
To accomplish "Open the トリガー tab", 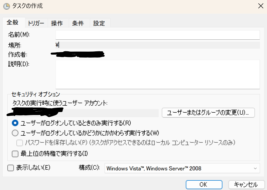I will [36, 23].
